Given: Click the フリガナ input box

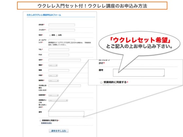Looking at the screenshot, I should click(62, 30).
